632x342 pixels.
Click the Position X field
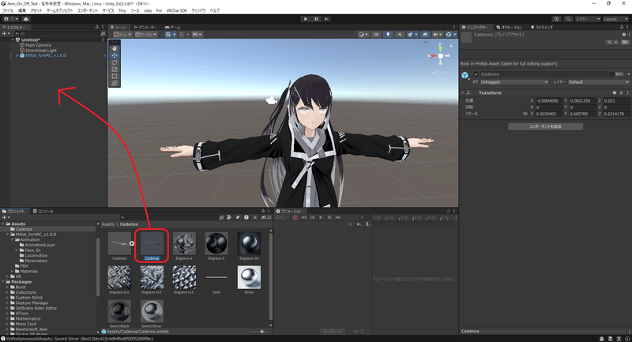tap(548, 101)
